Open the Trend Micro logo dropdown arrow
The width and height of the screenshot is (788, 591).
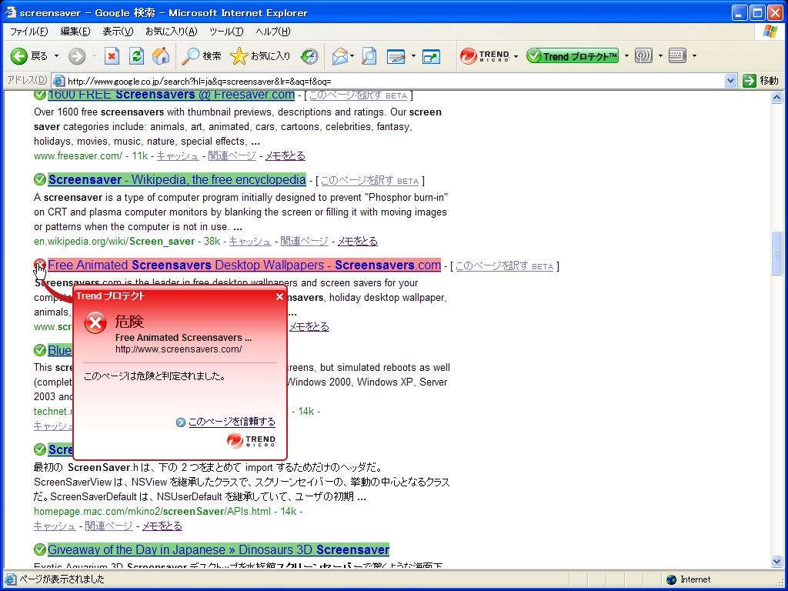click(516, 56)
